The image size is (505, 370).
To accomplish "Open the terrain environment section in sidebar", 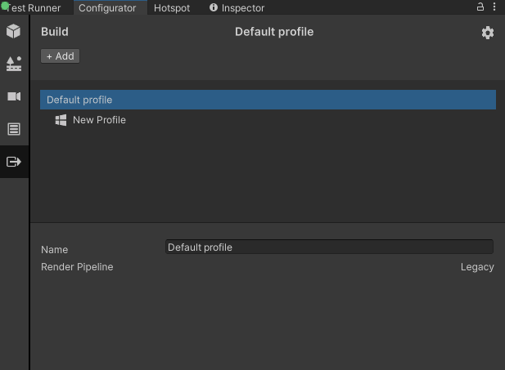I will [14, 64].
